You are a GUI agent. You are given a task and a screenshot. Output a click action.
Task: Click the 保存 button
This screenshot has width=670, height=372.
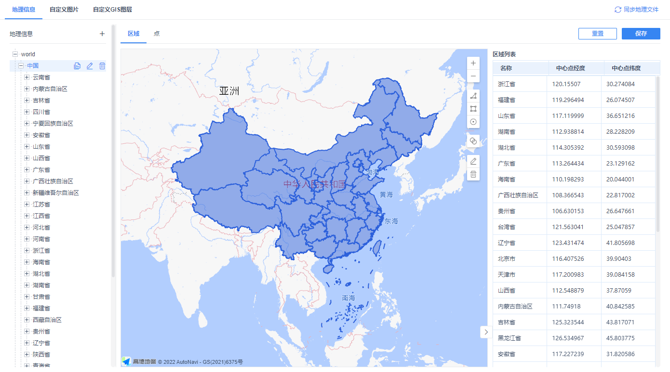point(641,34)
